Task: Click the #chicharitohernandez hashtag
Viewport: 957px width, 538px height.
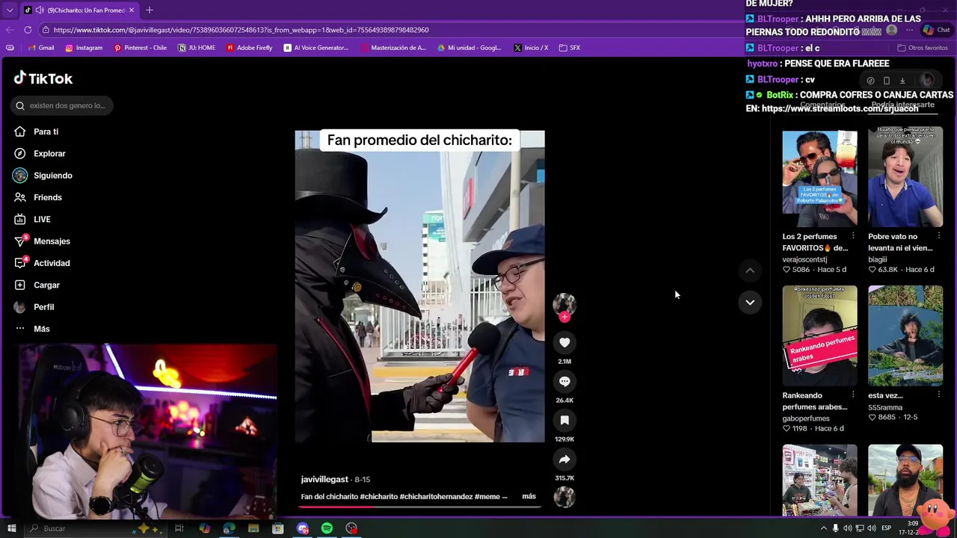Action: 435,496
